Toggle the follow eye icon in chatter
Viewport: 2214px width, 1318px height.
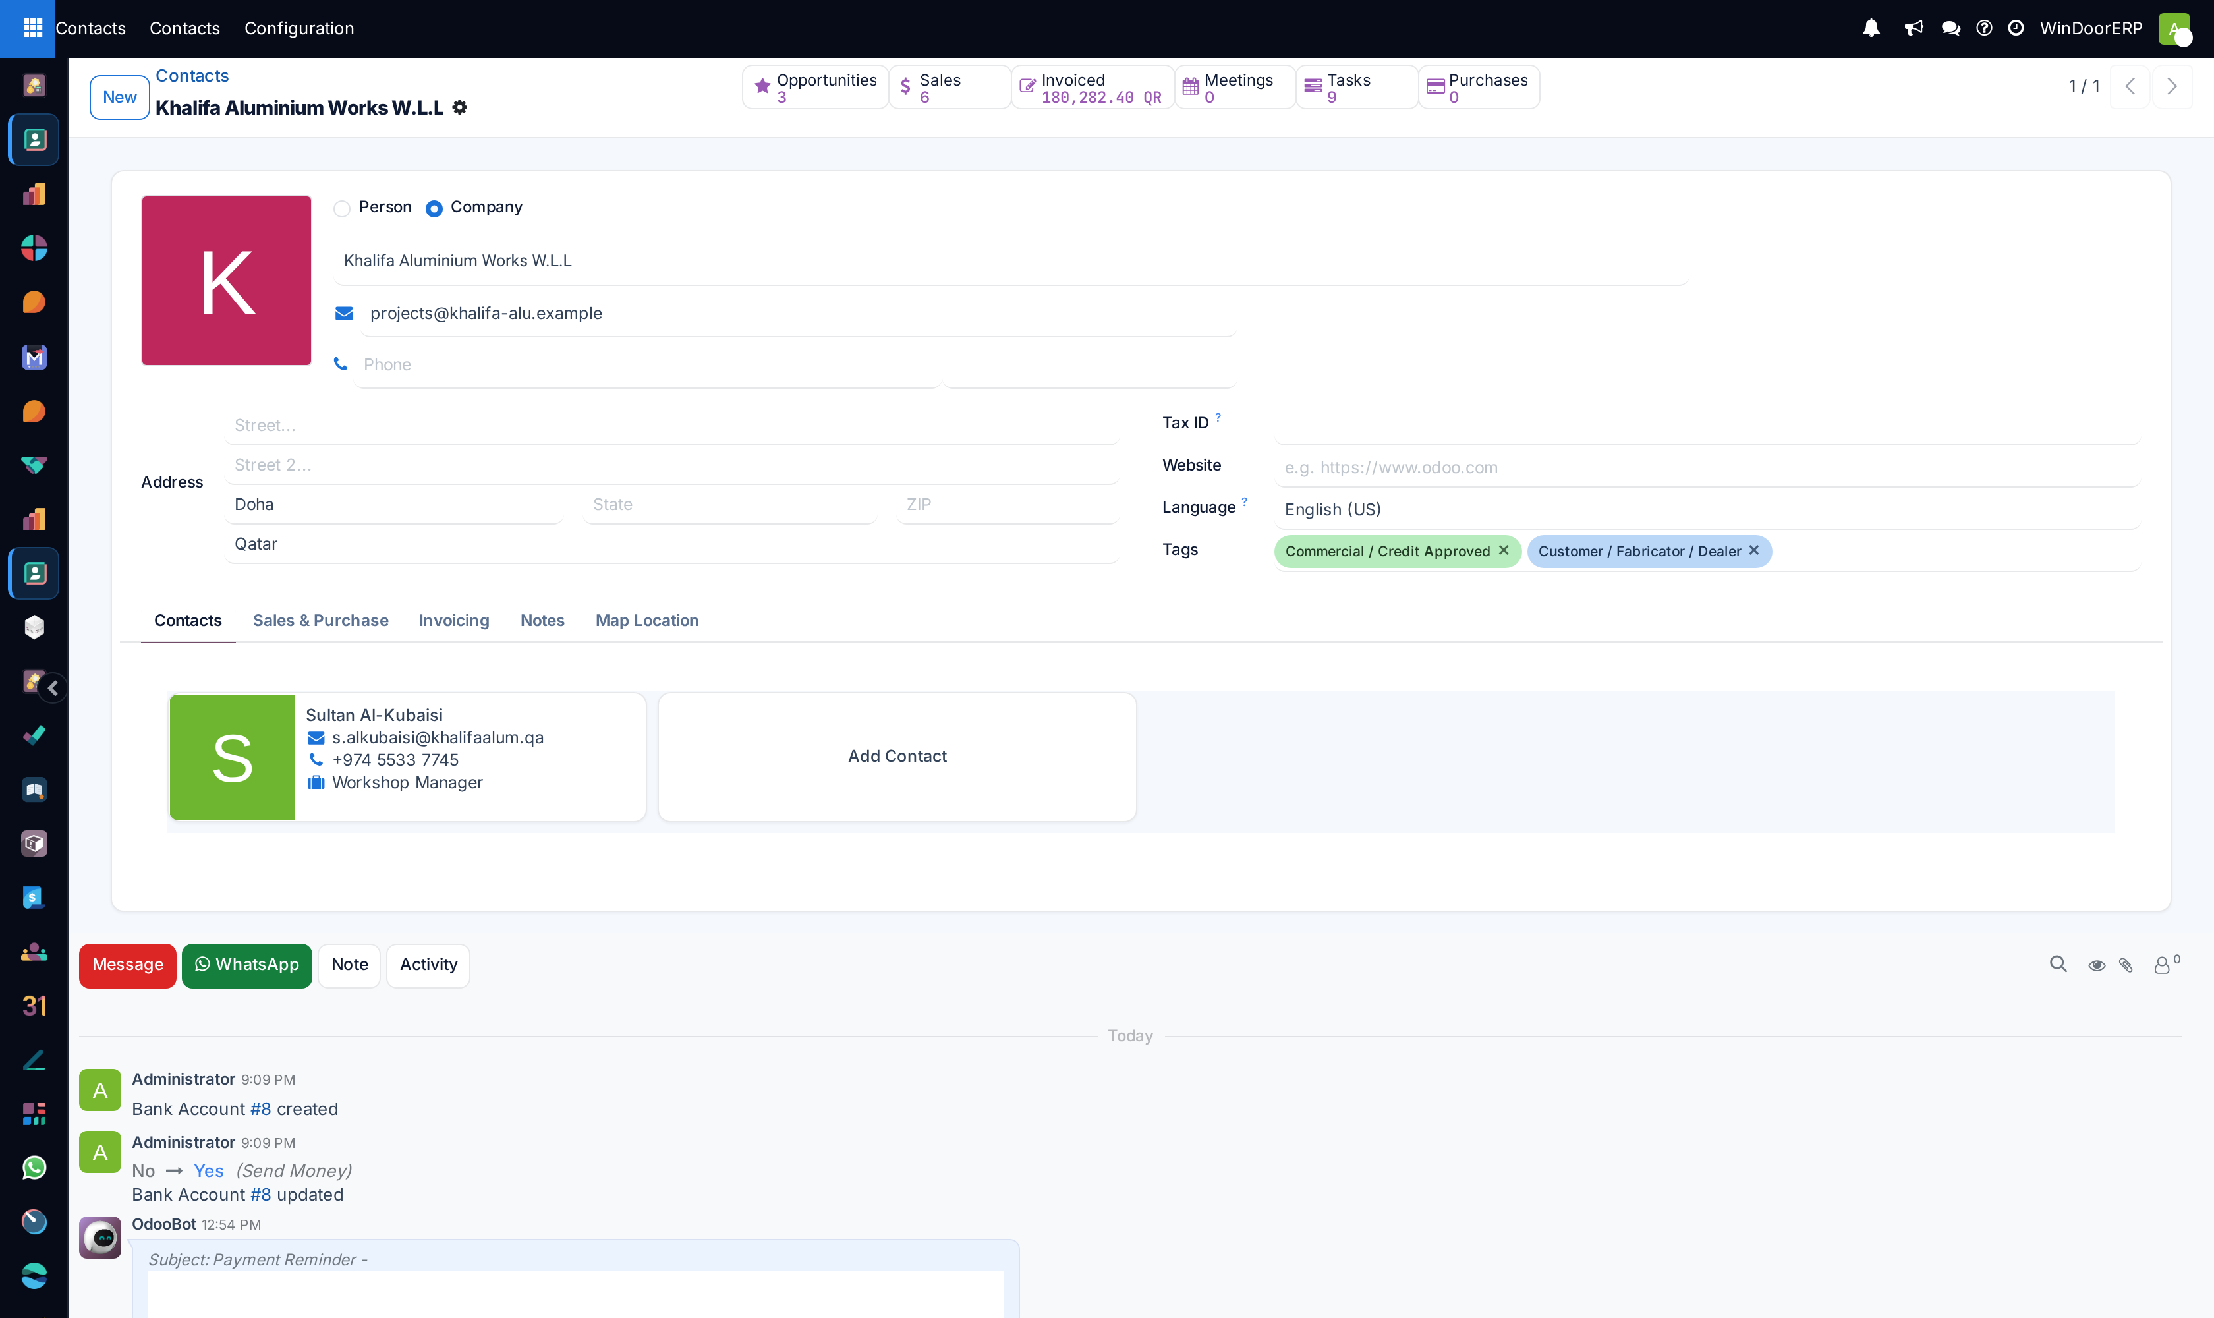click(2096, 965)
